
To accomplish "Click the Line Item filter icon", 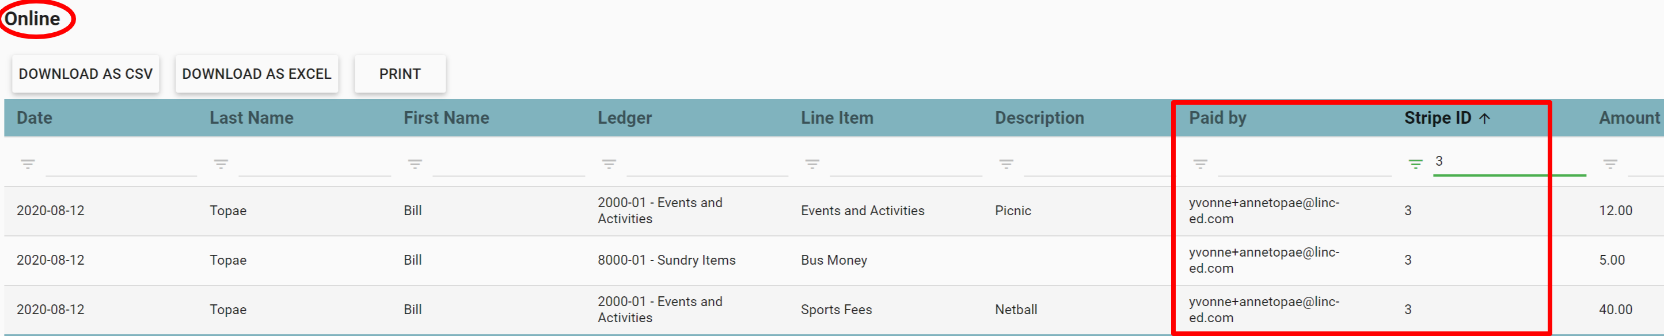I will pos(812,164).
